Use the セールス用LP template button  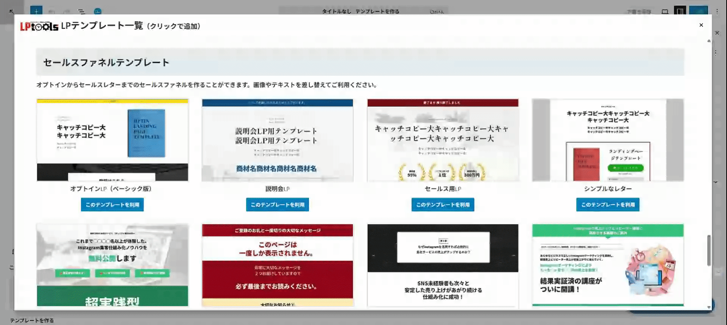click(443, 205)
